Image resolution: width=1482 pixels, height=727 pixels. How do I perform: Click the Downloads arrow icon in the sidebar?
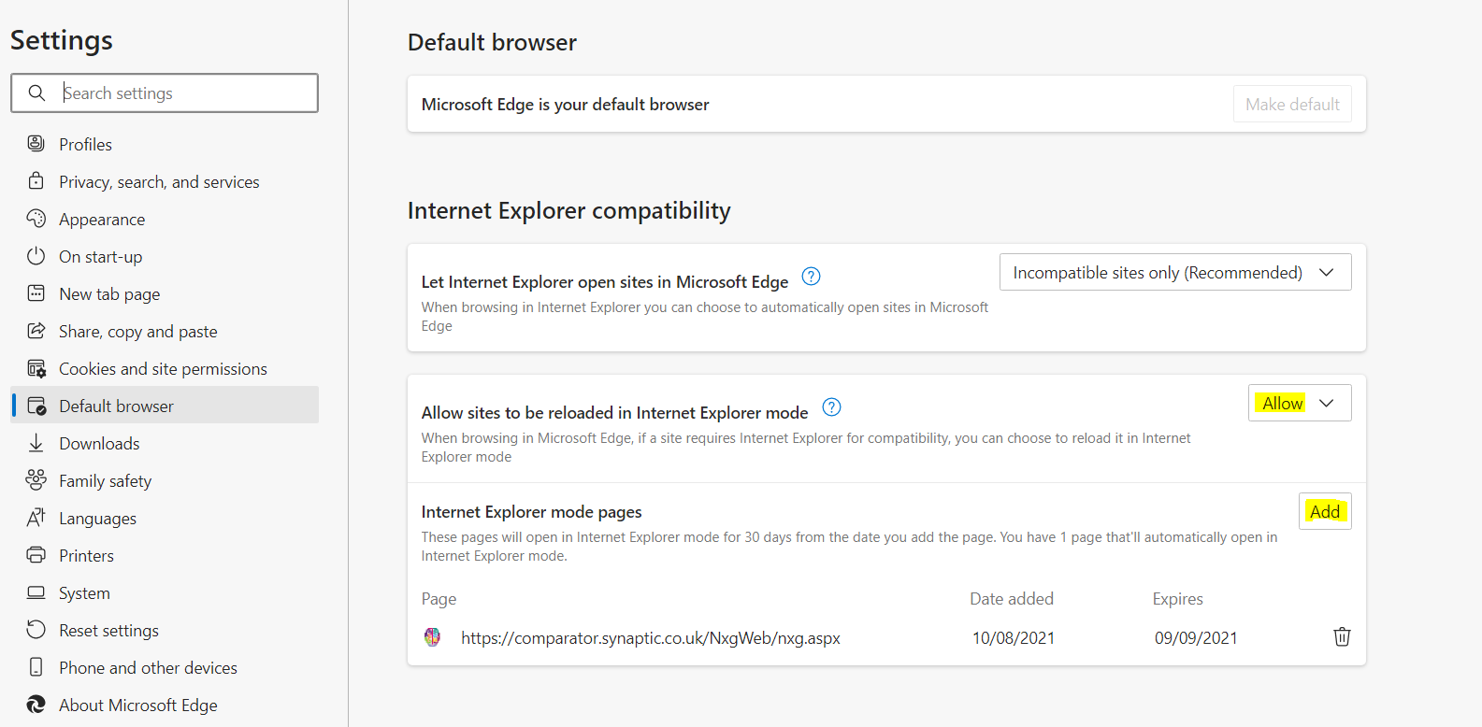[36, 443]
